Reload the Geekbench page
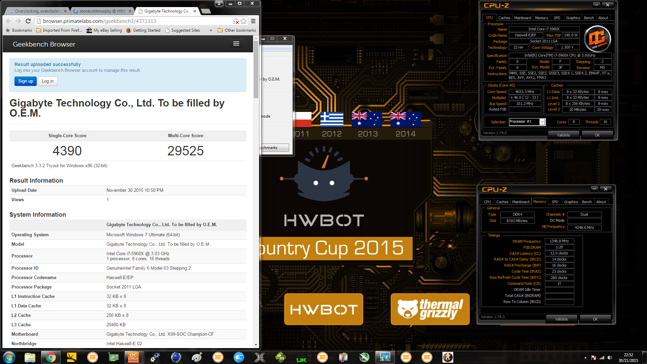Image resolution: width=647 pixels, height=364 pixels. (28, 21)
